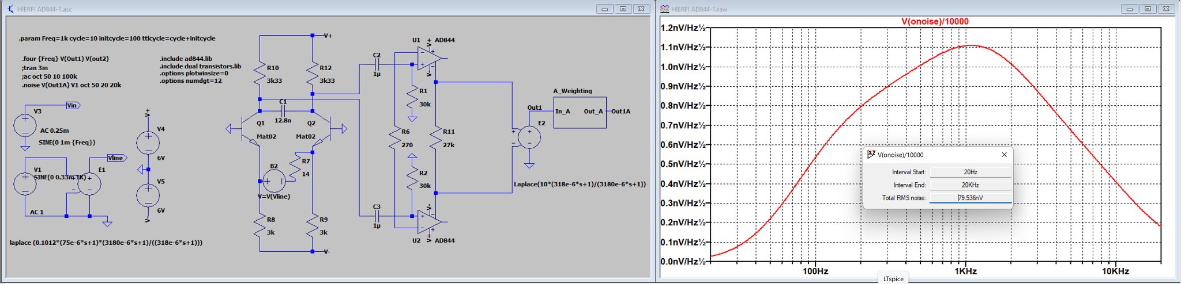This screenshot has width=1181, height=284.
Task: Click the schematic window's LTspice title bar icon
Action: (10, 9)
